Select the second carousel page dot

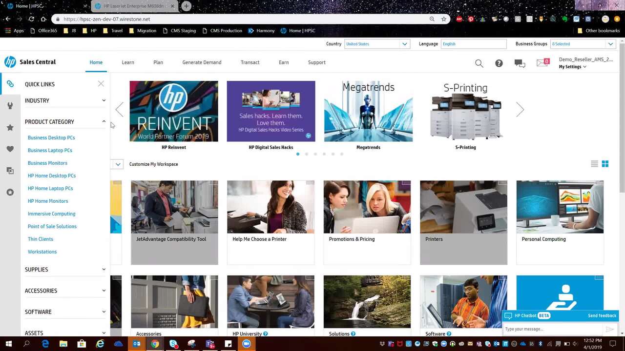[x=307, y=154]
